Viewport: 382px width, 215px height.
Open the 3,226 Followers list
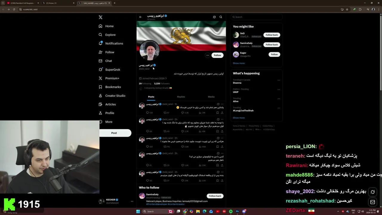pyautogui.click(x=162, y=84)
